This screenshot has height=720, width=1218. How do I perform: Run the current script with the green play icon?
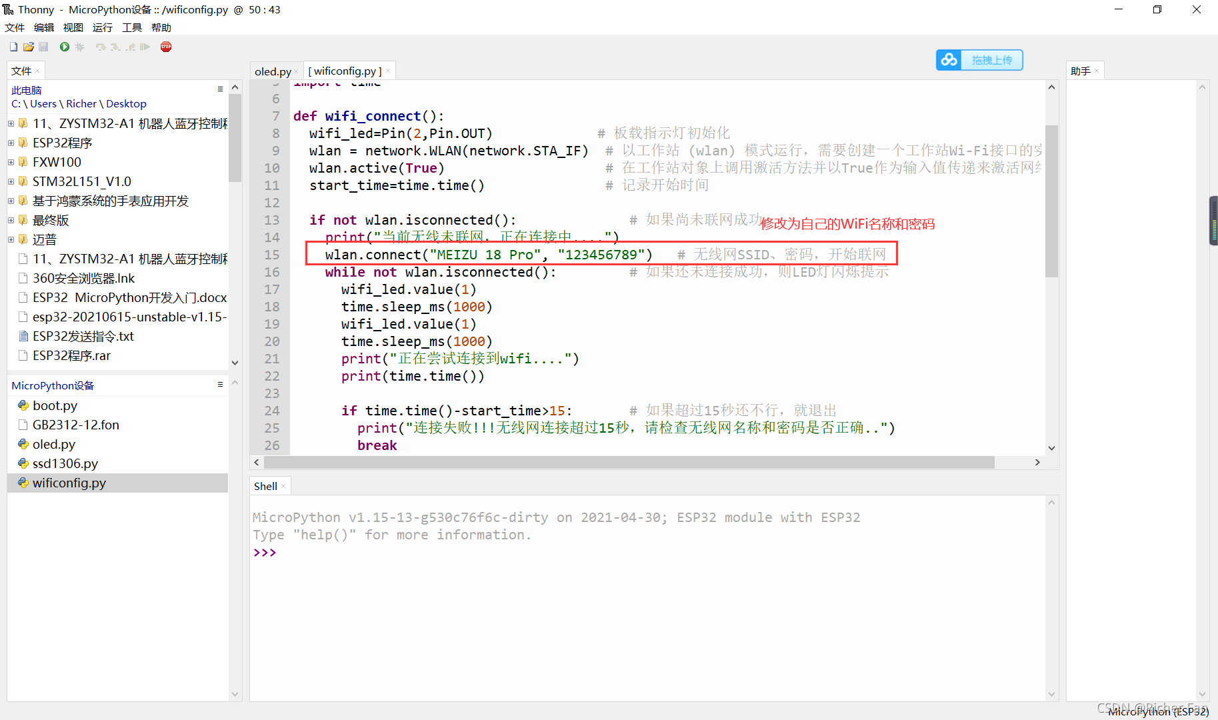click(x=64, y=47)
